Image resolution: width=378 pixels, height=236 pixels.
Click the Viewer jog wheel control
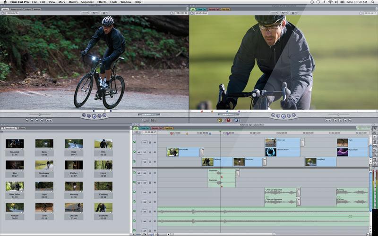point(149,114)
